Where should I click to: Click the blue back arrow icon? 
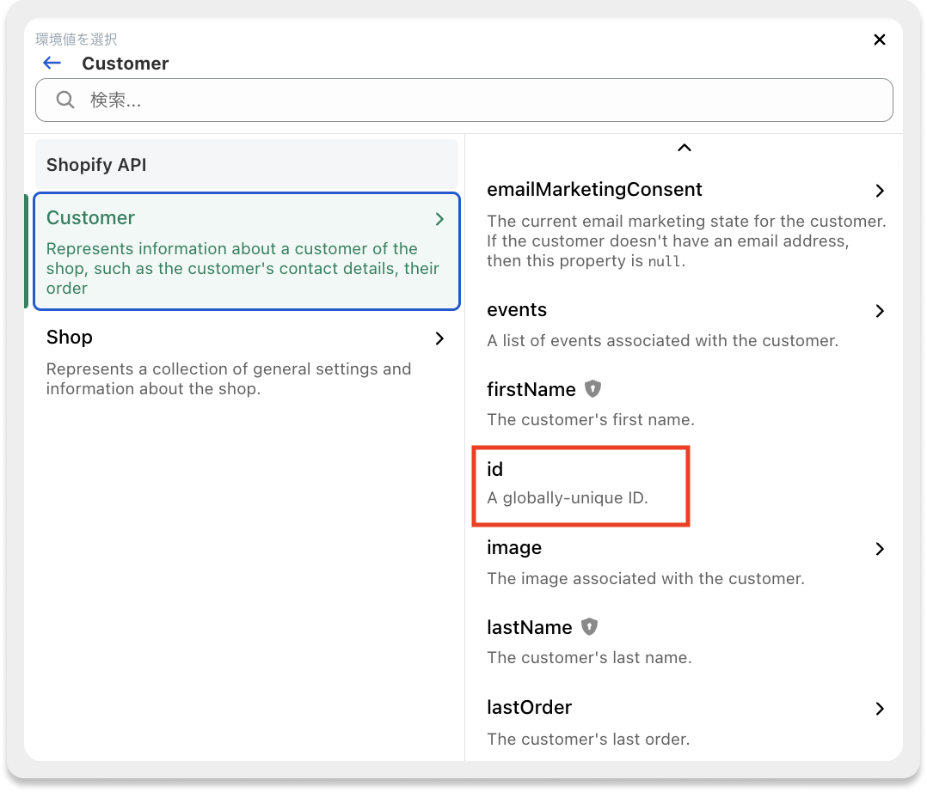pyautogui.click(x=52, y=63)
